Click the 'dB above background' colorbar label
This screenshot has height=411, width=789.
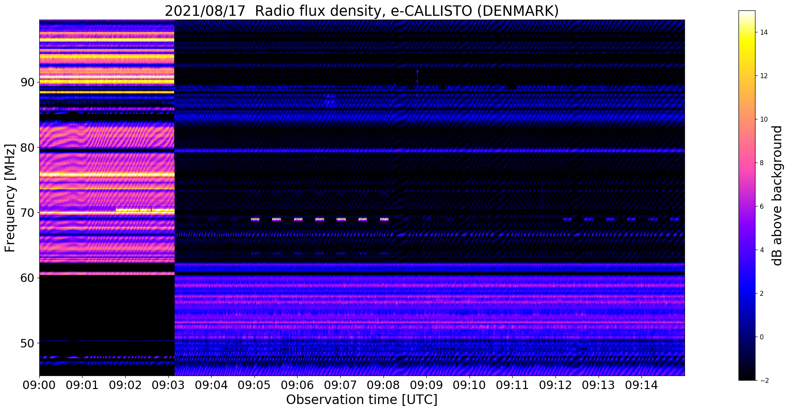(x=777, y=195)
